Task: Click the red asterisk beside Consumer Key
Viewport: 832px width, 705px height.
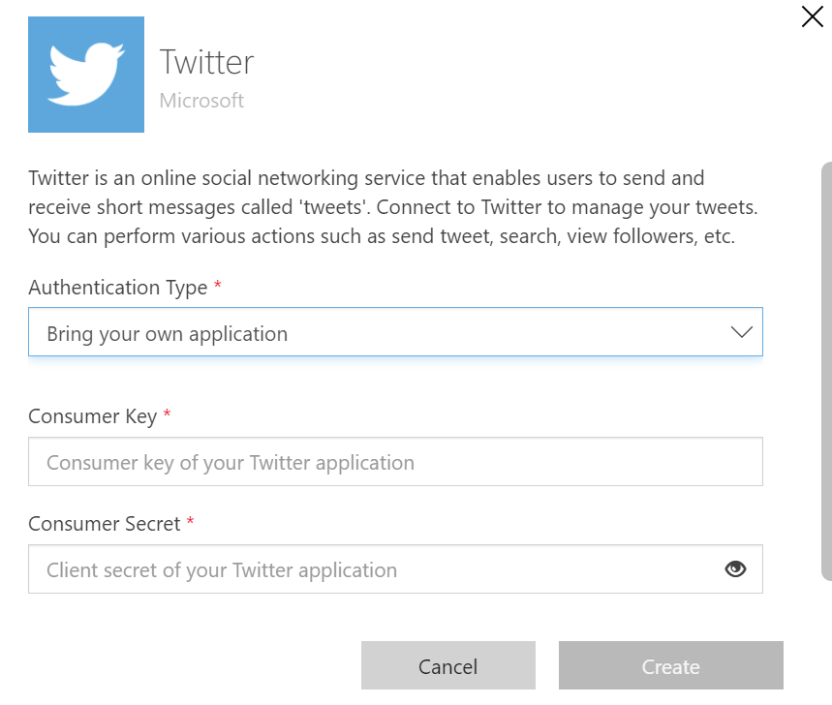Action: (167, 415)
